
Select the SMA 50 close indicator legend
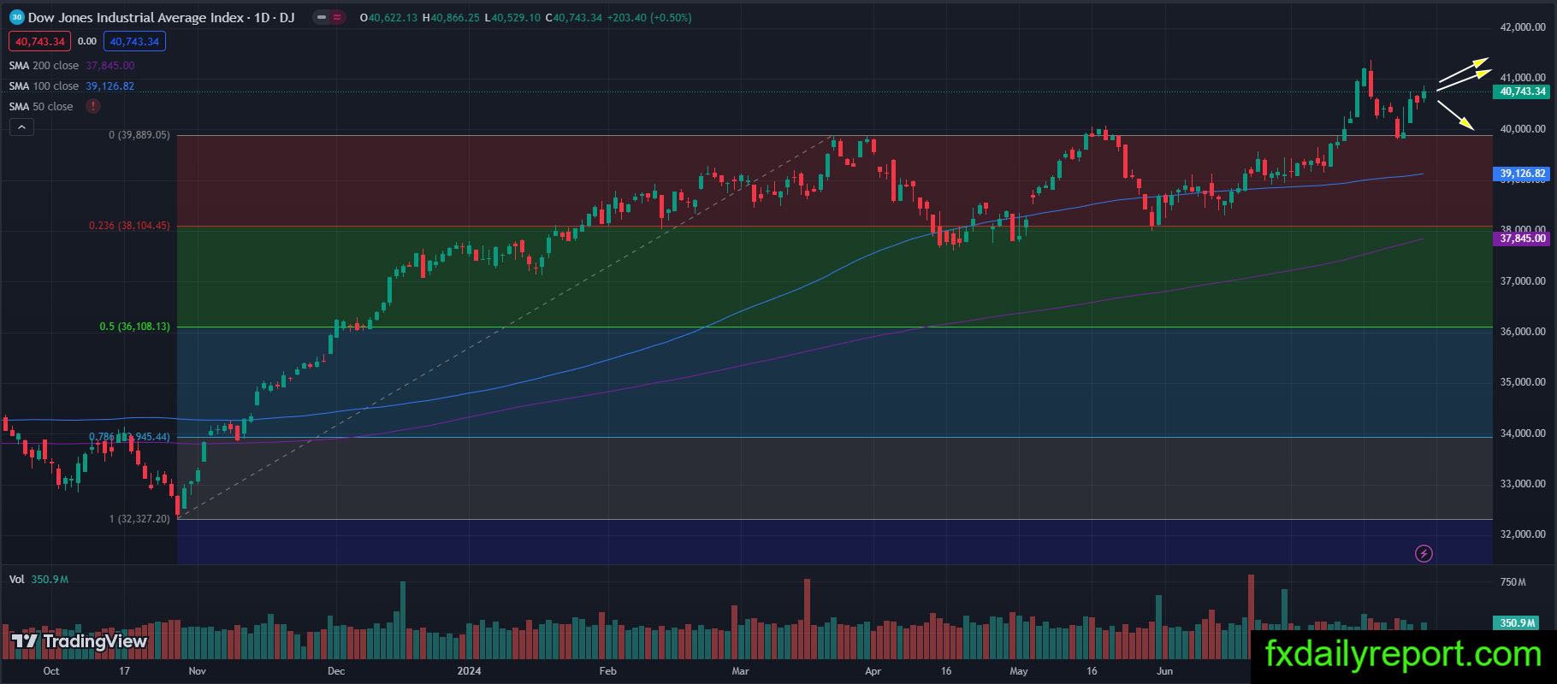click(x=41, y=107)
